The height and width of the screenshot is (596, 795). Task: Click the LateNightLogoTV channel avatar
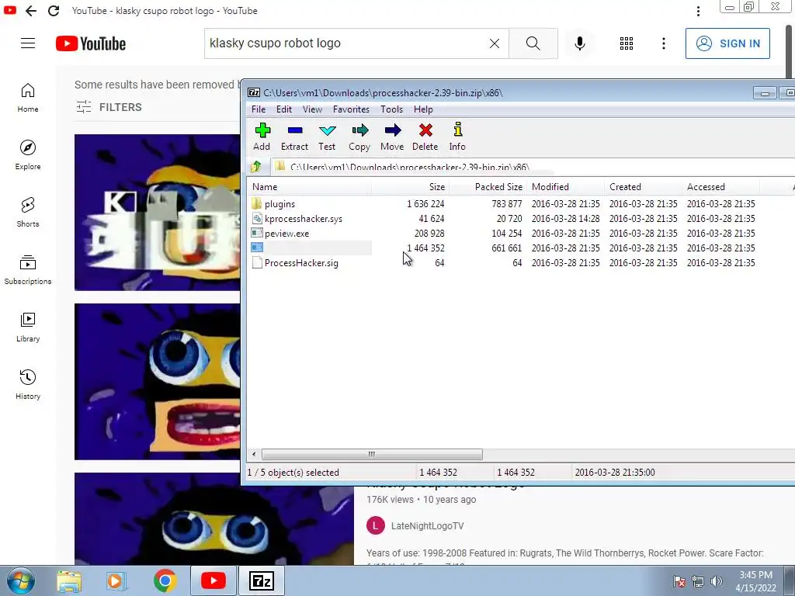point(376,525)
